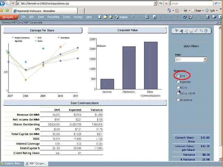This screenshot has height=167, width=223.
Task: Open the Edit menu
Action: pos(31,17)
